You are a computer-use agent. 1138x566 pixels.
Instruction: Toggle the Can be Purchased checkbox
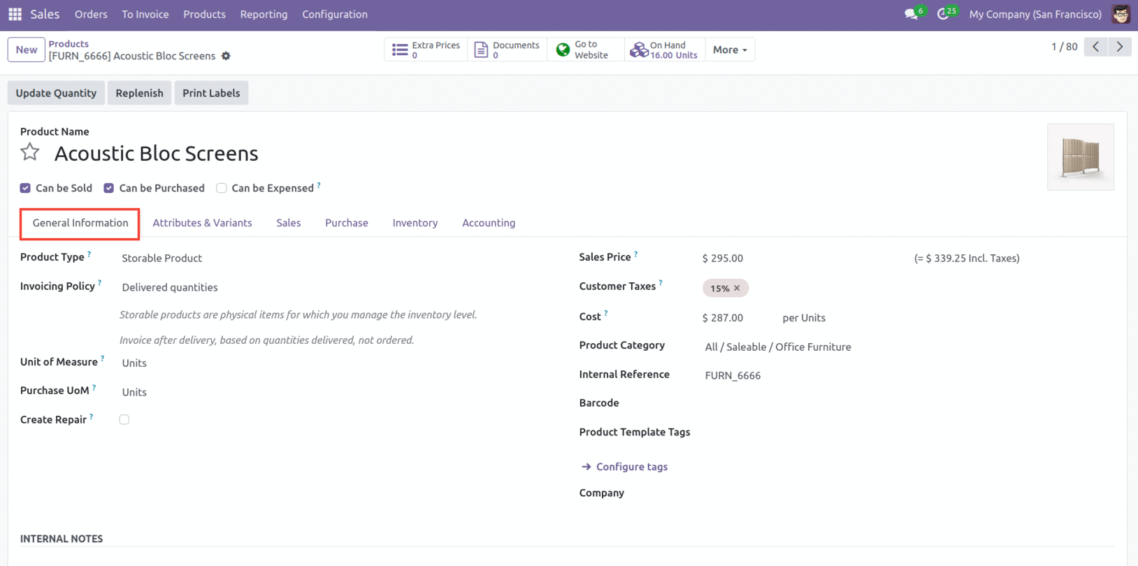coord(109,188)
